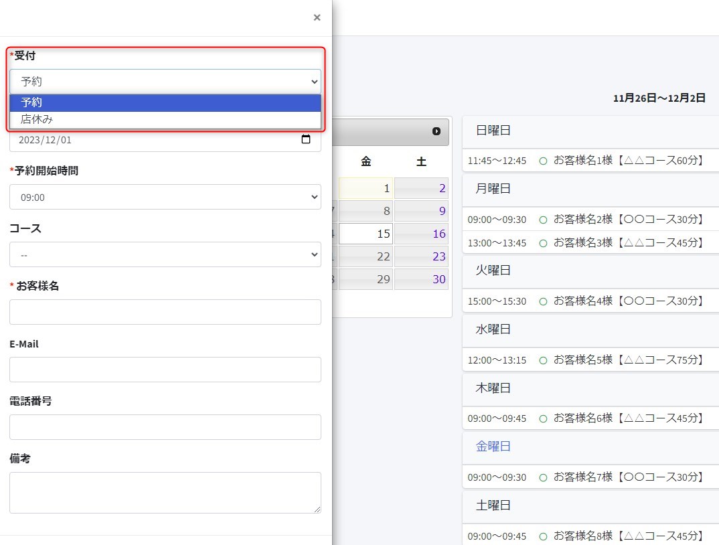719x545 pixels.
Task: Select day 15 in the calendar
Action: coord(366,234)
